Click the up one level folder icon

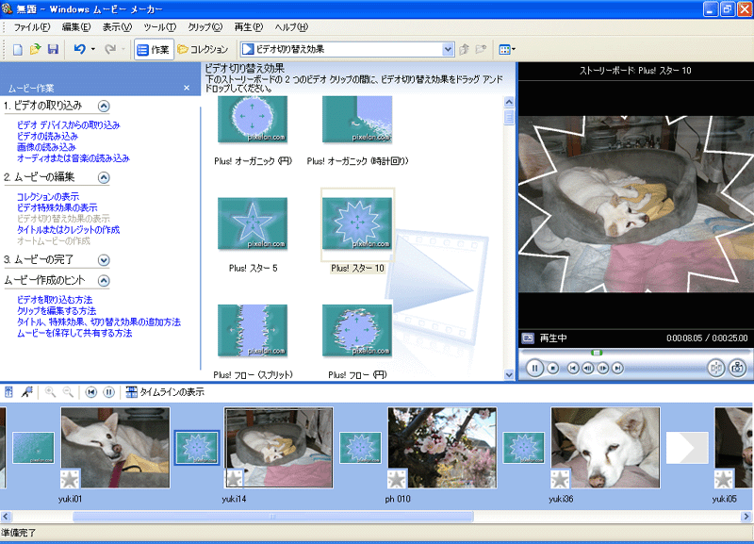pos(464,49)
